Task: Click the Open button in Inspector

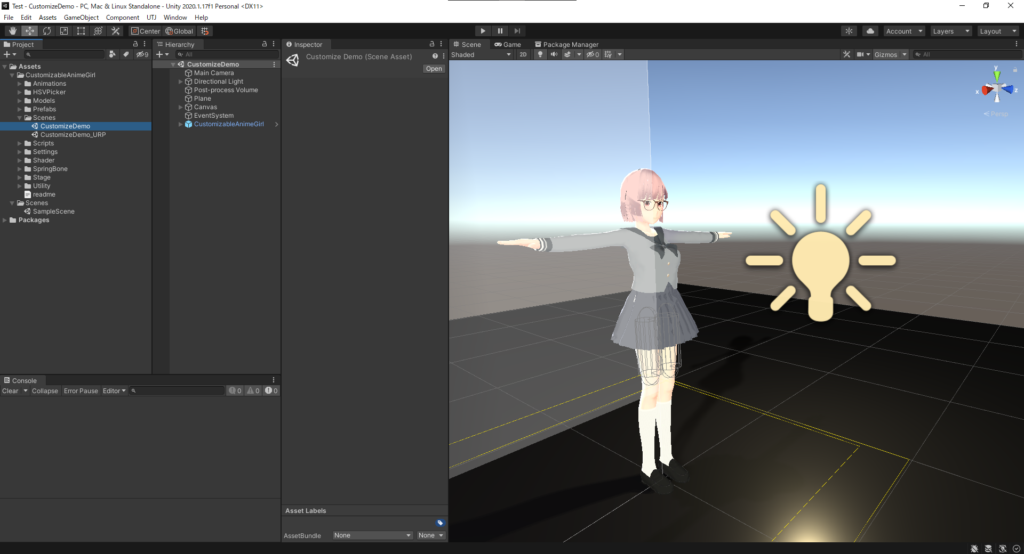Action: 434,69
